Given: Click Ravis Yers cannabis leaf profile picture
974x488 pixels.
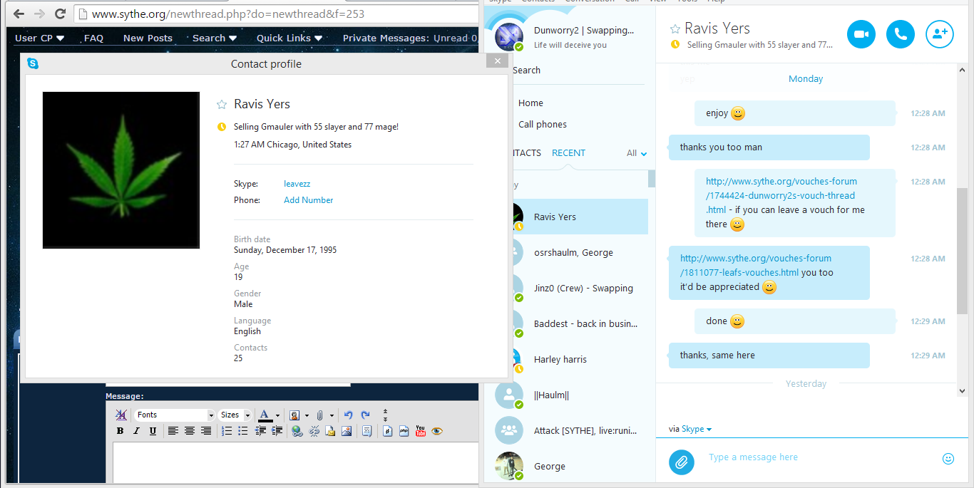Looking at the screenshot, I should (121, 170).
